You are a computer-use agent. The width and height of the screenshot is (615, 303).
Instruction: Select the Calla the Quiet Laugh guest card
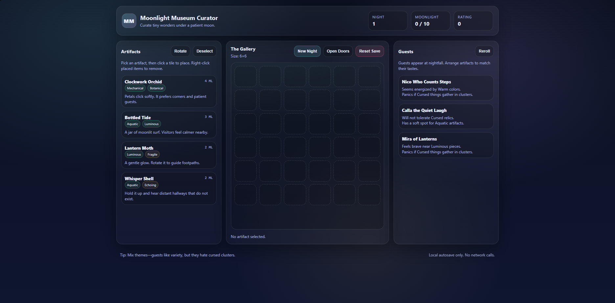[445, 116]
